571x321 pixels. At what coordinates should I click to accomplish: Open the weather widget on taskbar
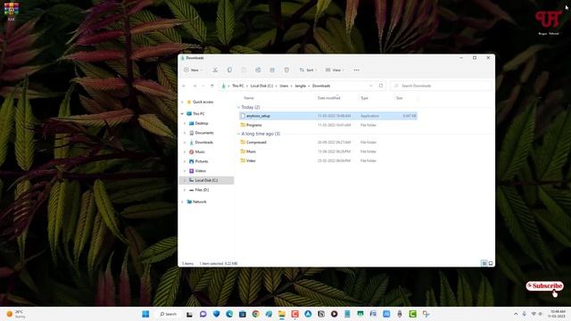(15, 314)
